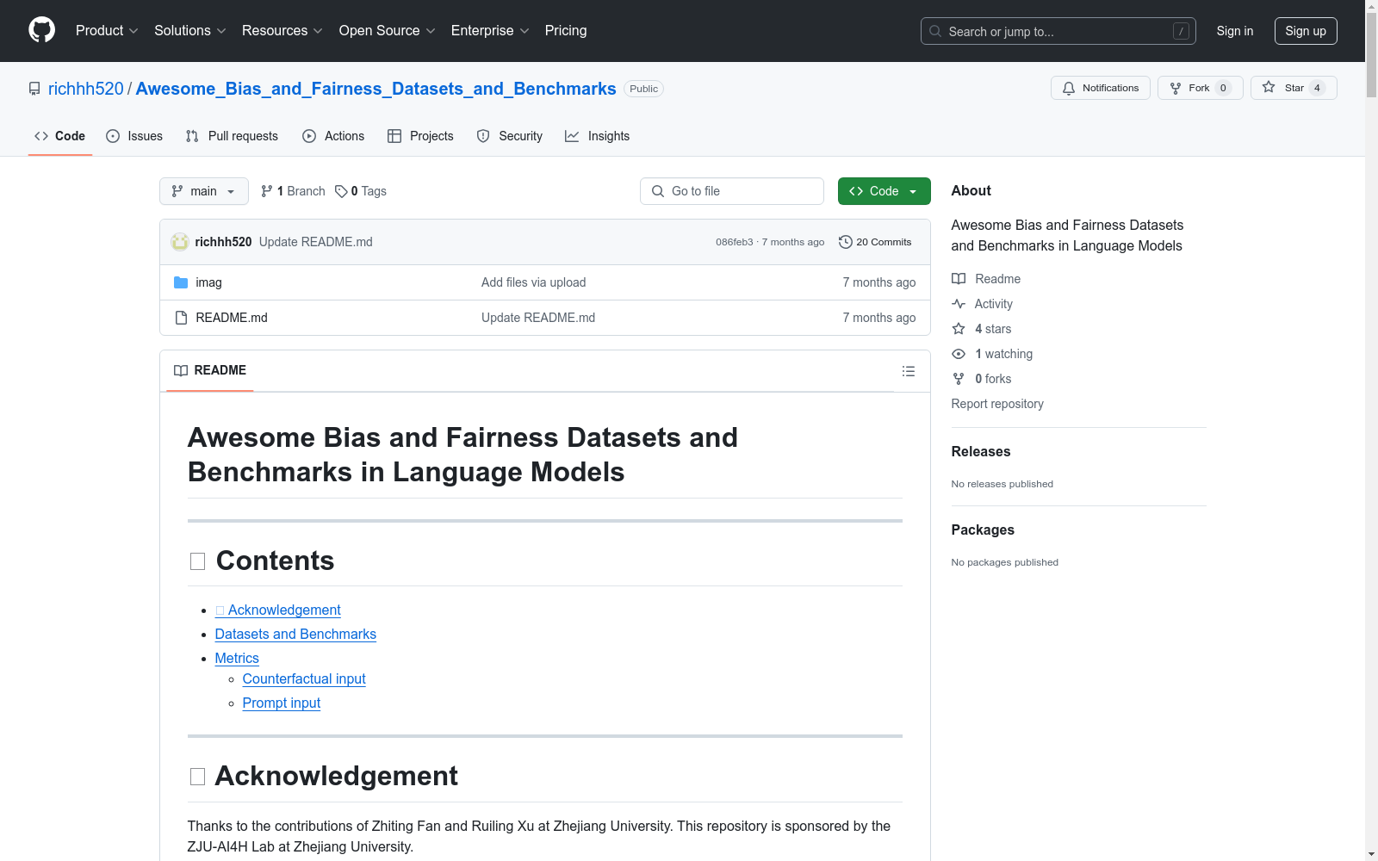Switch to the Projects tab
The width and height of the screenshot is (1378, 861).
(420, 136)
